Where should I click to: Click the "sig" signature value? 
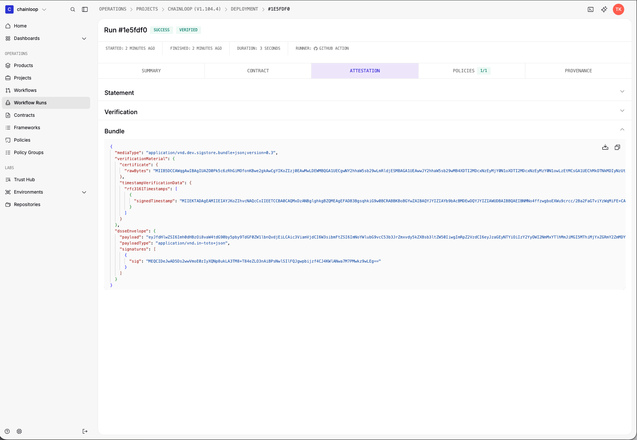point(264,261)
